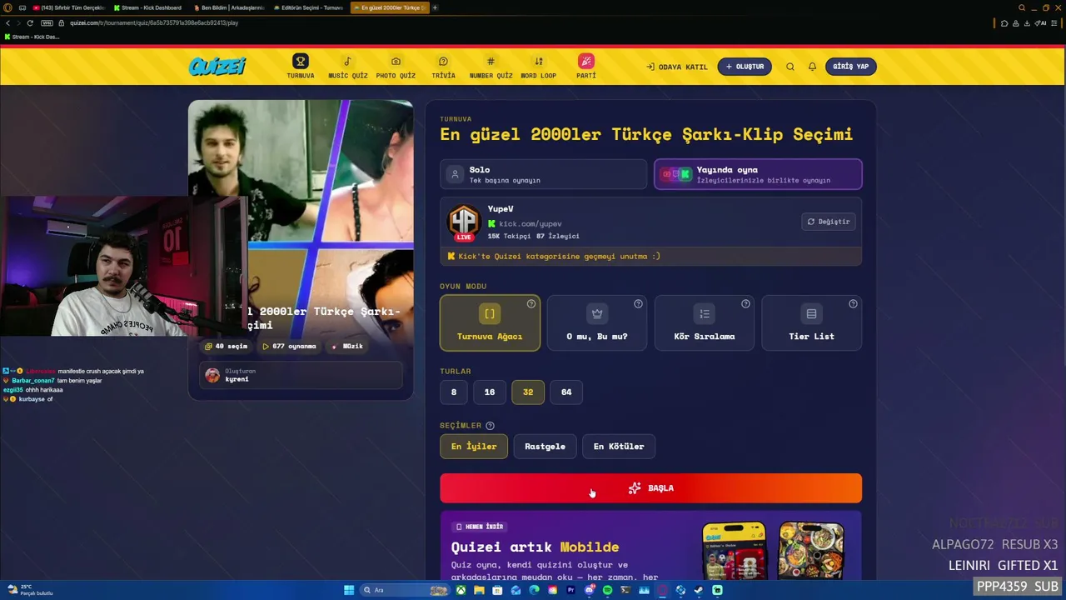The width and height of the screenshot is (1066, 600).
Task: Open the Stream - Kick Das... bookmark
Action: 32,37
